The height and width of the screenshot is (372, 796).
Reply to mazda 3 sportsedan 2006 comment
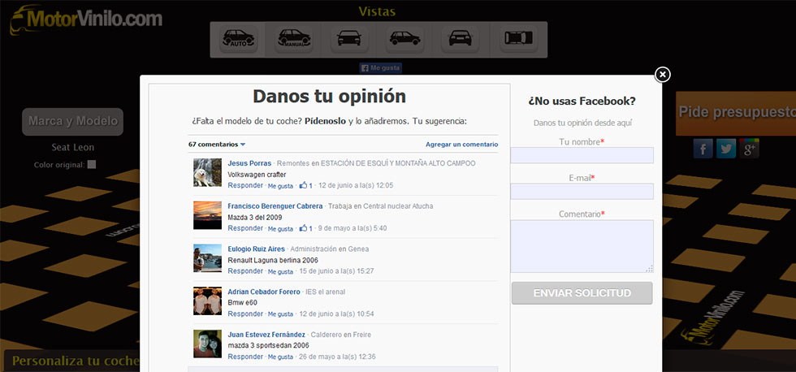tap(245, 357)
